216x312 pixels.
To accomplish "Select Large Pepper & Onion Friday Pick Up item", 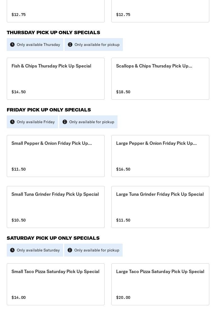I will (160, 156).
